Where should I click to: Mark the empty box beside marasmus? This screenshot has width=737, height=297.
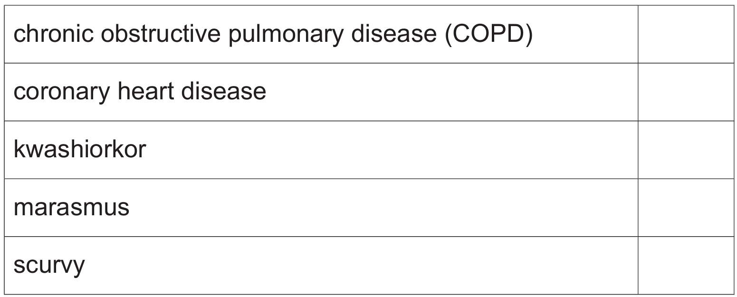pos(686,208)
